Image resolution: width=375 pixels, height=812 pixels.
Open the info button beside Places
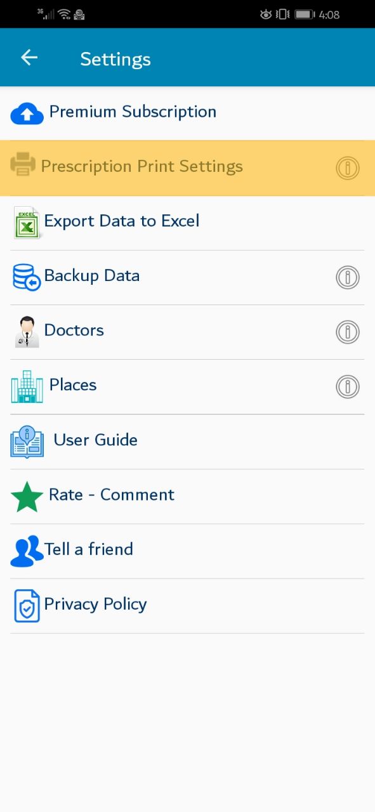pos(348,386)
